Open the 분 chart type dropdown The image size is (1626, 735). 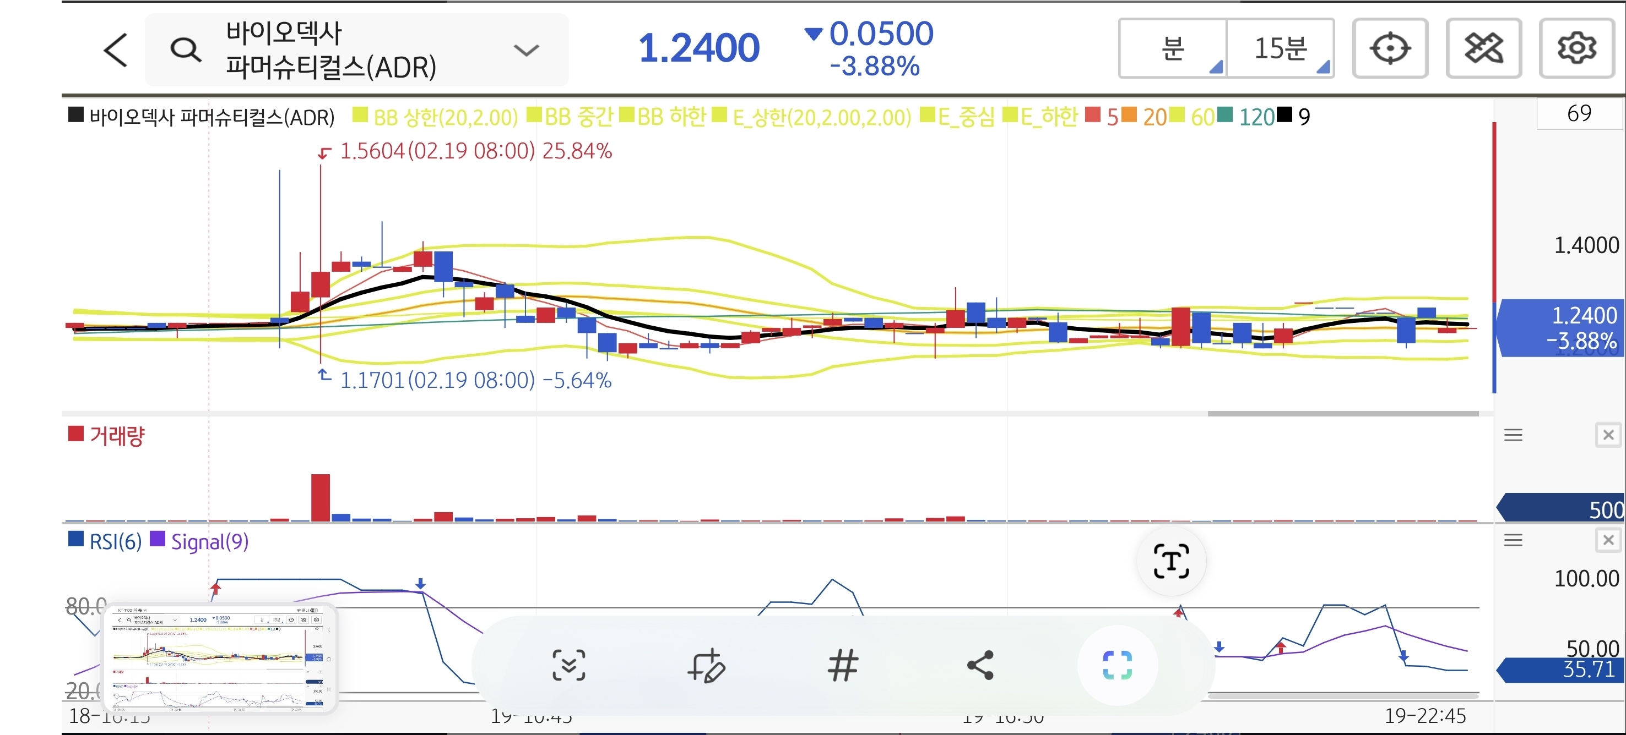(x=1173, y=48)
